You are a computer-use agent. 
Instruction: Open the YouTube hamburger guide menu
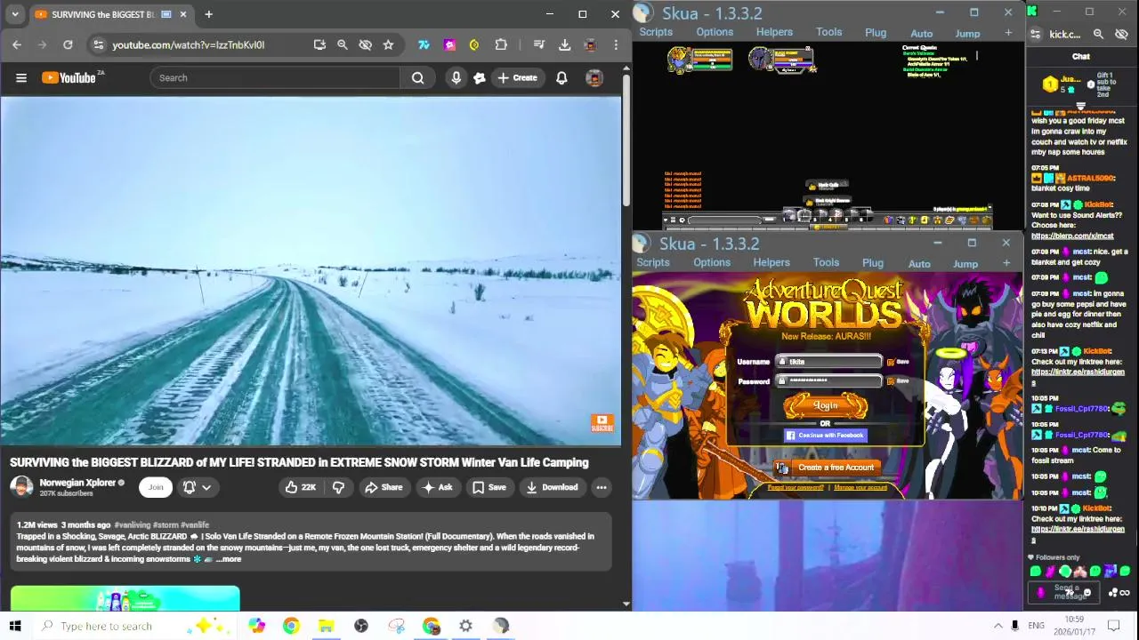pyautogui.click(x=20, y=78)
